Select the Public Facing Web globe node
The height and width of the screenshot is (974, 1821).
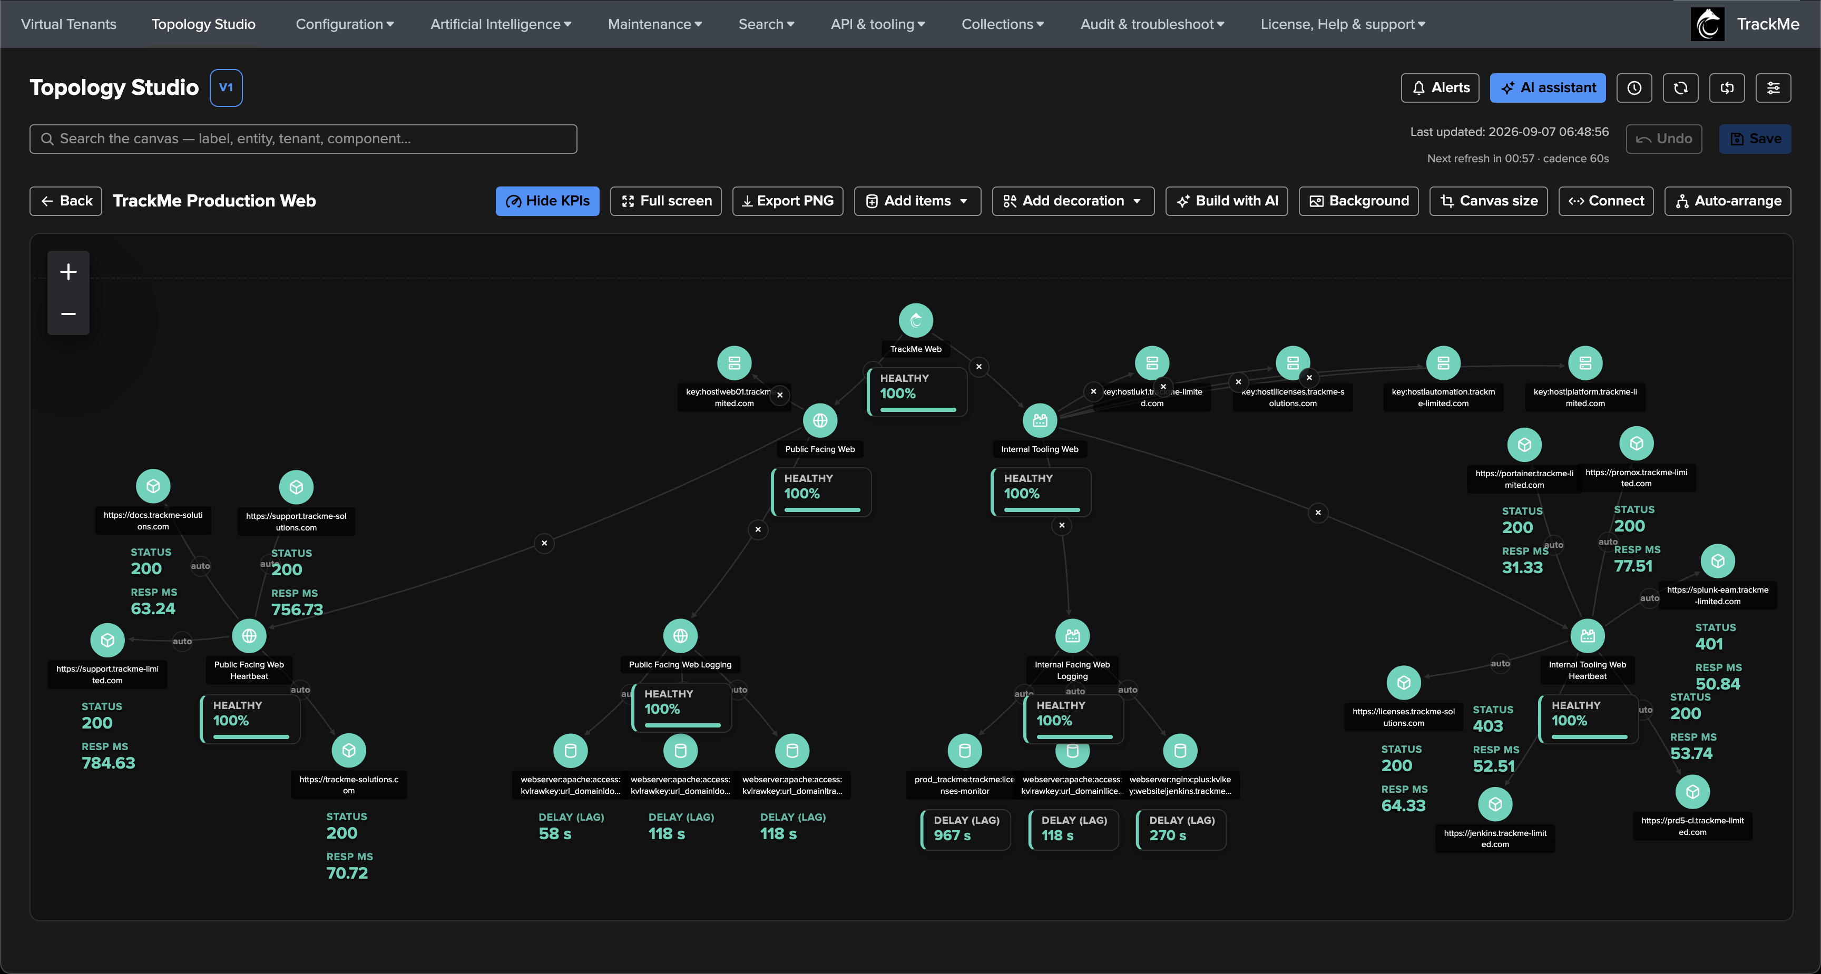click(820, 420)
